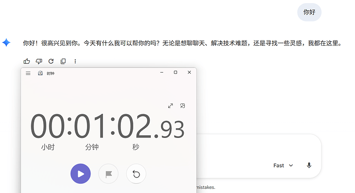The width and height of the screenshot is (355, 193).
Task: Keep stopwatch on top of windows
Action: 183,106
